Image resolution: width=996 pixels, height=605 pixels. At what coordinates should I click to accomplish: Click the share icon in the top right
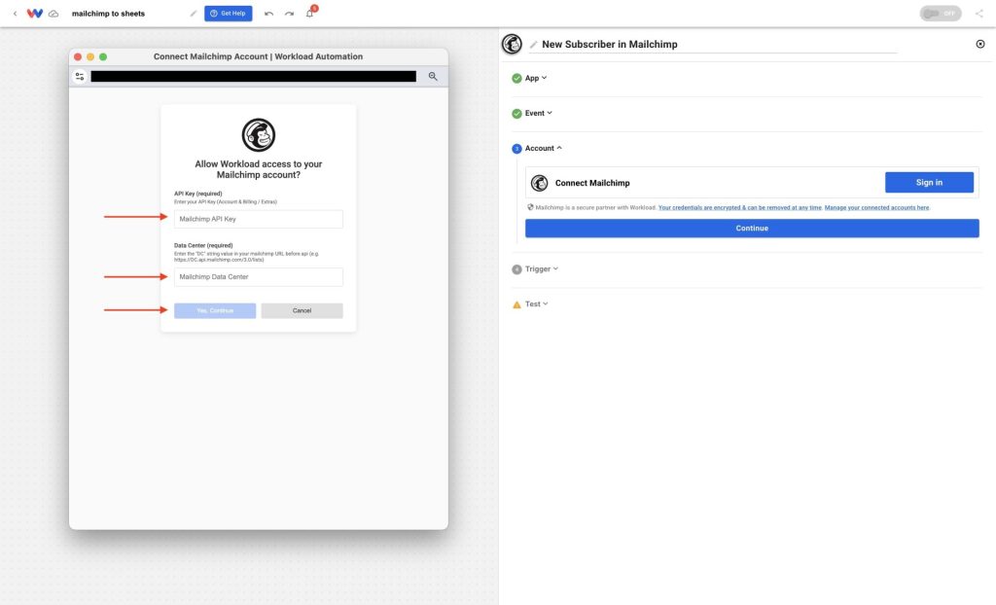[978, 14]
